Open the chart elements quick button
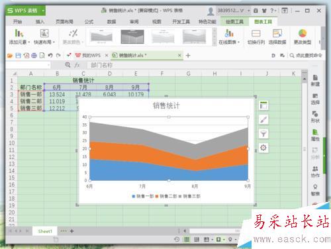This screenshot has height=249, width=331. tap(263, 106)
